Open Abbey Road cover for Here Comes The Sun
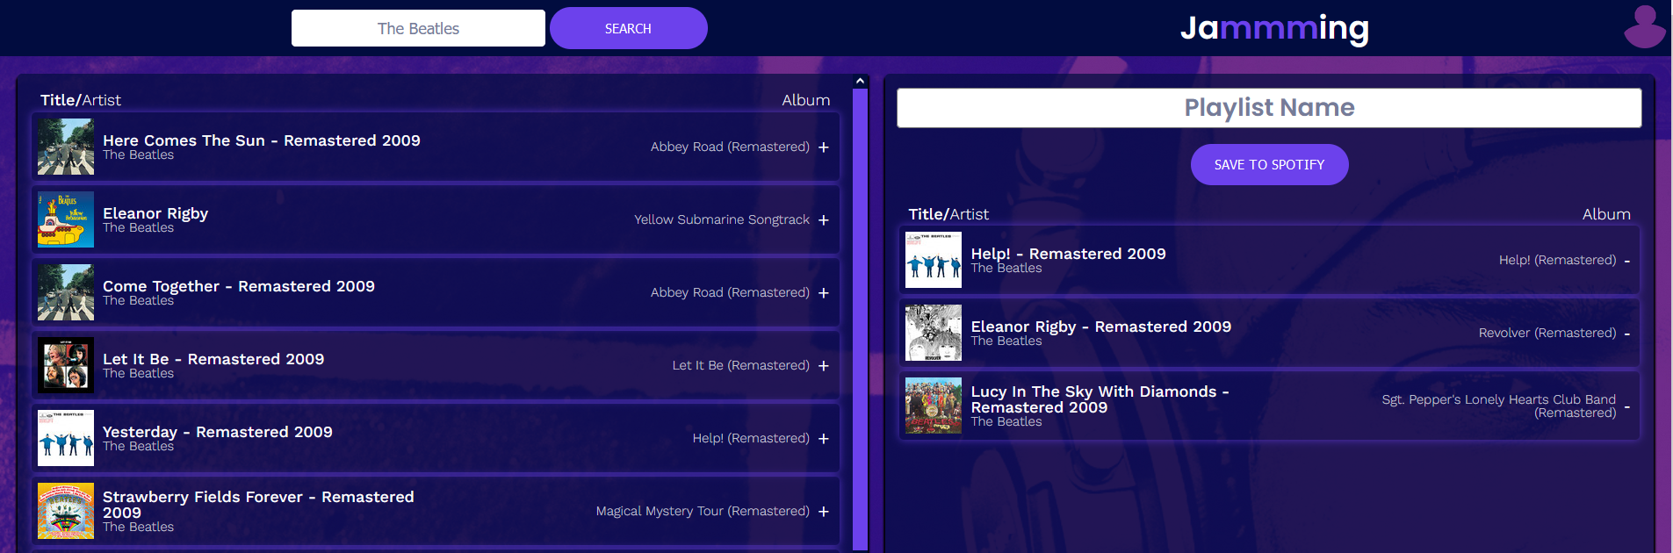This screenshot has width=1673, height=553. click(x=66, y=147)
